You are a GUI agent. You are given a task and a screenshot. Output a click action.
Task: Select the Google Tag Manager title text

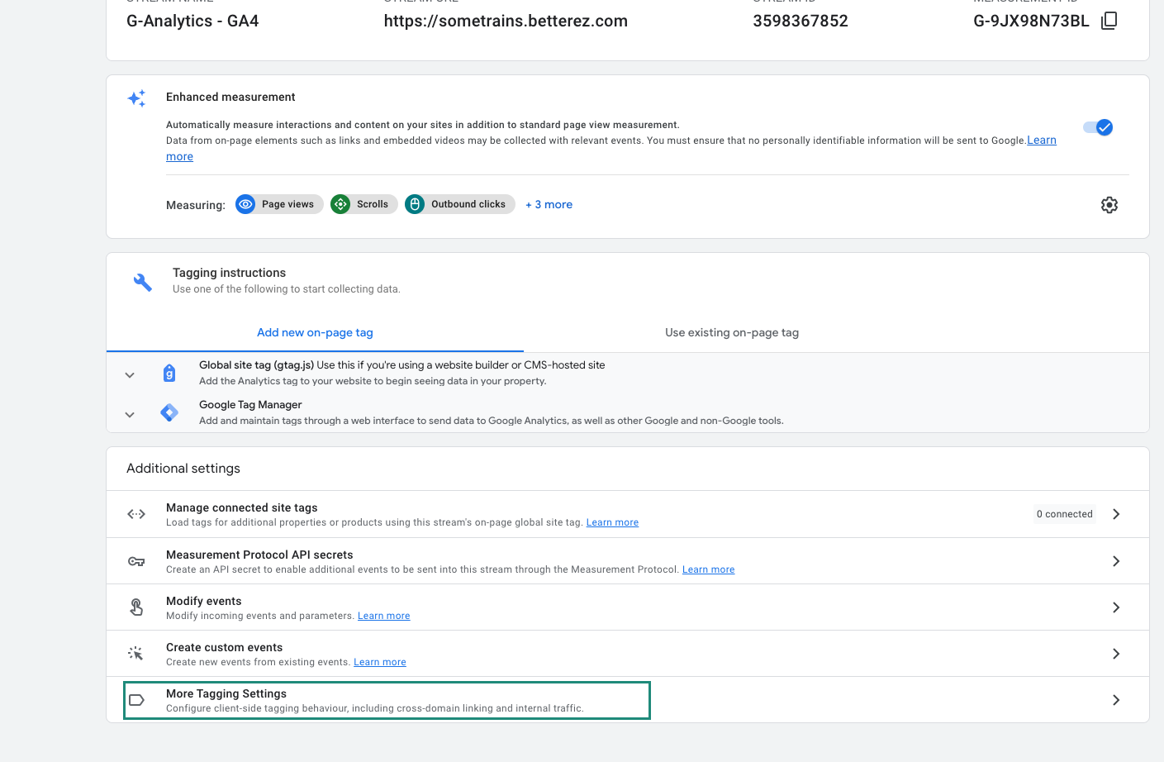pyautogui.click(x=250, y=405)
